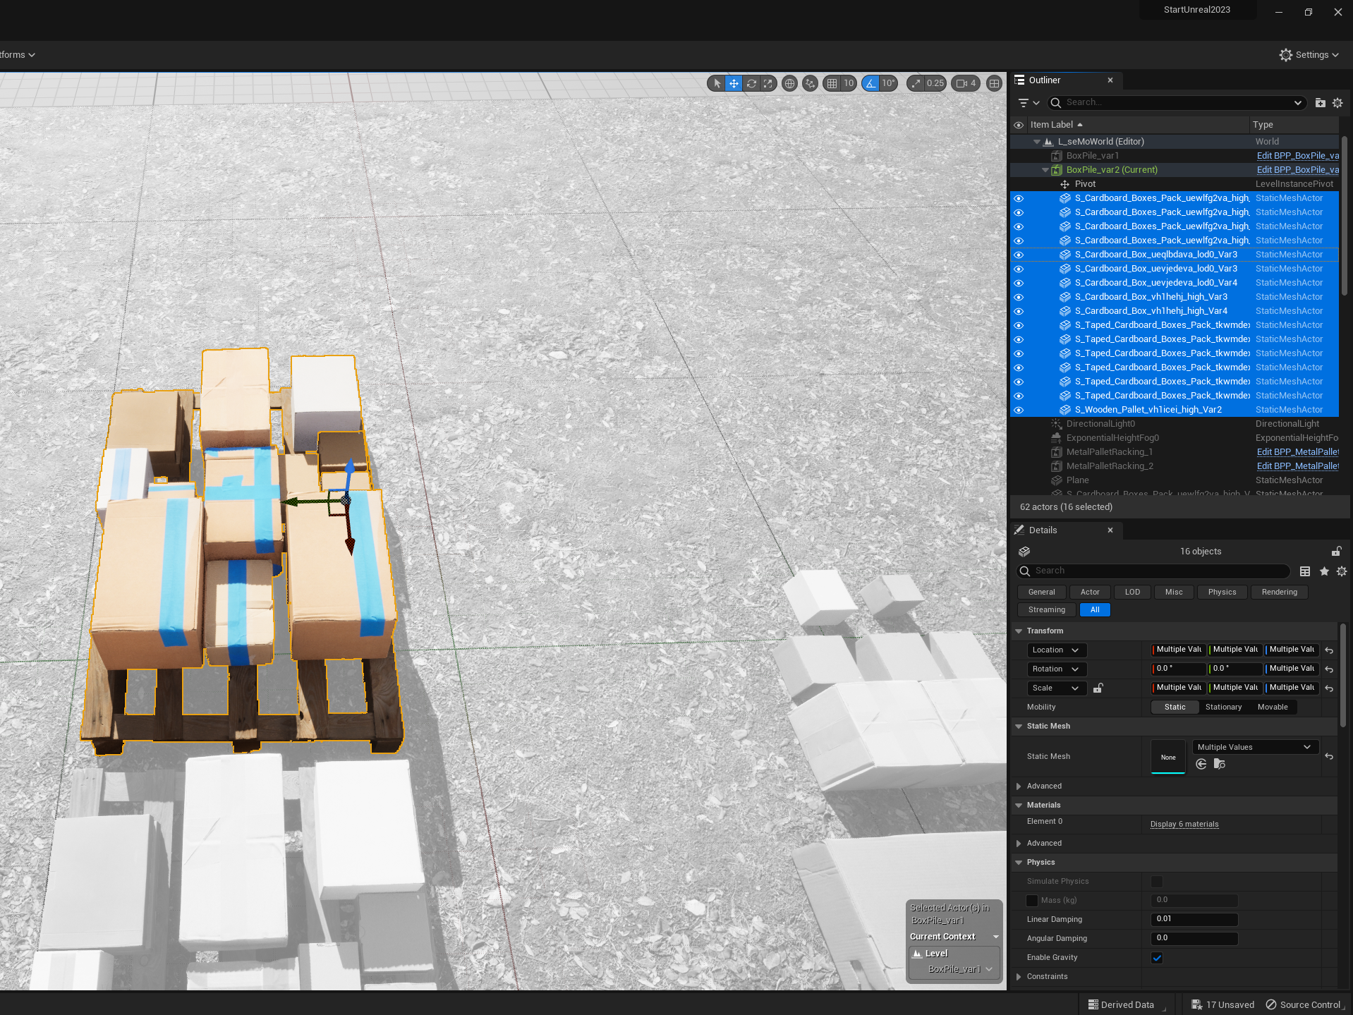Toggle scale snapping icon
Viewport: 1353px width, 1015px height.
pyautogui.click(x=916, y=83)
